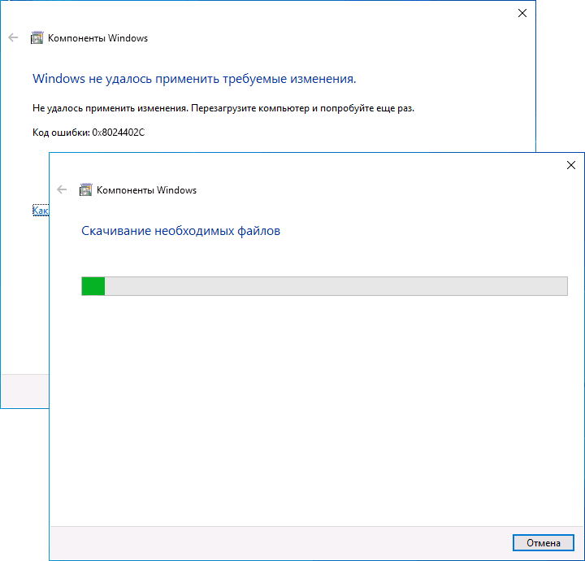Close the error window behind

point(522,13)
